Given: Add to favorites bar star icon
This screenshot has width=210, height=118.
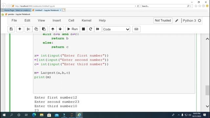Looking at the screenshot, I should coord(3,14).
